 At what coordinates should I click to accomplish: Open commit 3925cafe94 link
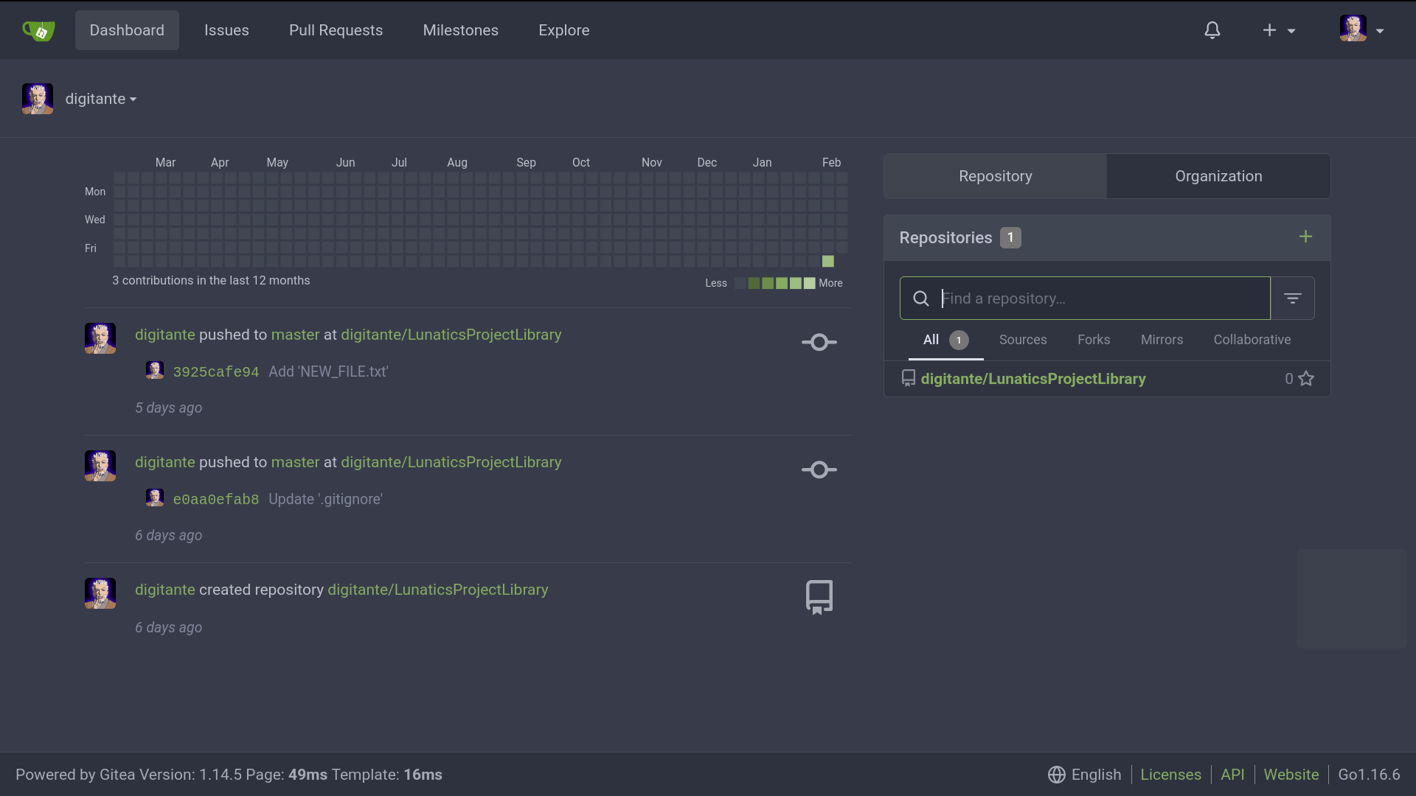click(x=215, y=372)
